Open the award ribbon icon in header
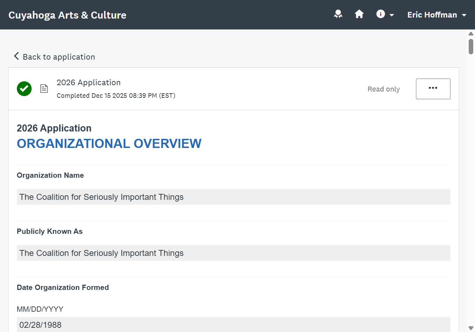The height and width of the screenshot is (332, 475). click(x=338, y=14)
